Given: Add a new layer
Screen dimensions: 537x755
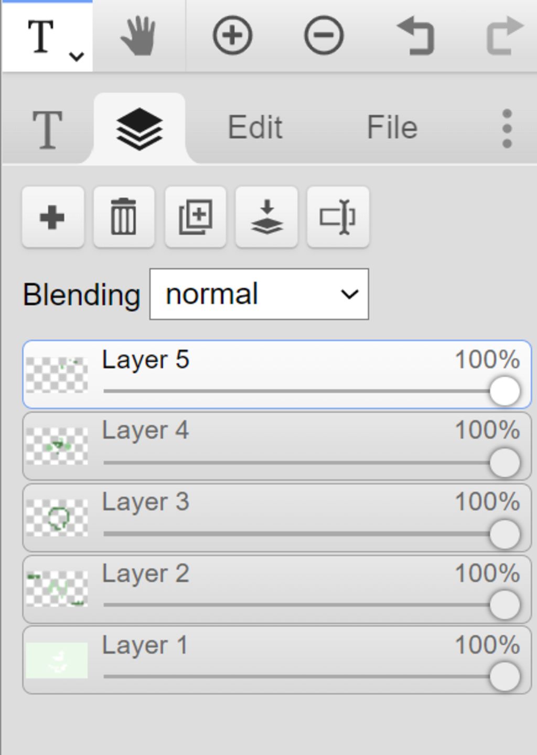Looking at the screenshot, I should (52, 217).
